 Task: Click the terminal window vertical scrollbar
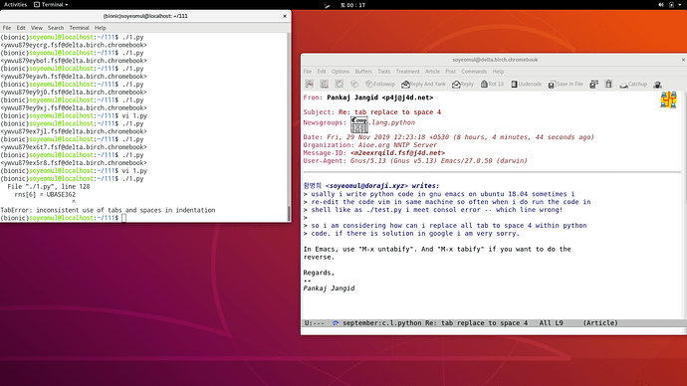[x=289, y=127]
